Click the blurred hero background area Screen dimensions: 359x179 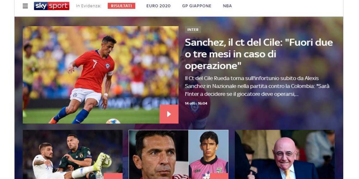(x=275, y=116)
